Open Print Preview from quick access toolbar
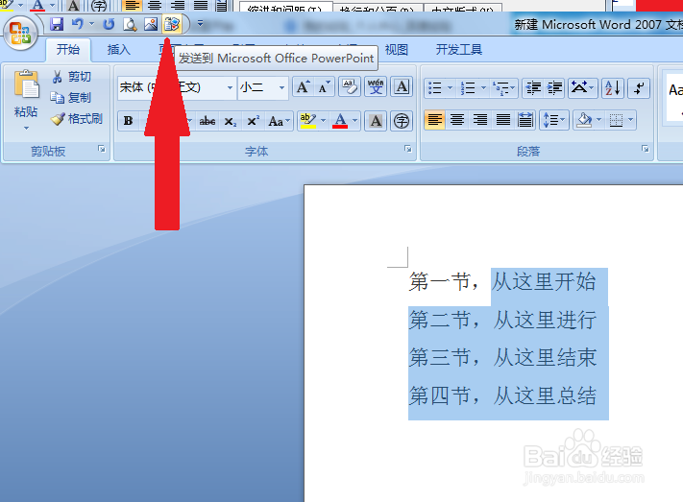683x502 pixels. point(130,24)
